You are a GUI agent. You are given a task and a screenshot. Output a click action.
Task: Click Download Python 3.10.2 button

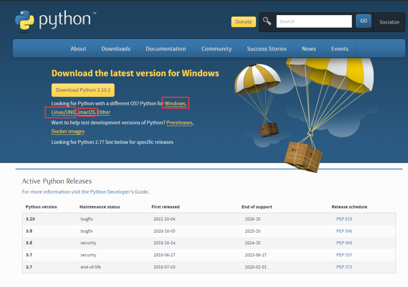[x=83, y=90]
